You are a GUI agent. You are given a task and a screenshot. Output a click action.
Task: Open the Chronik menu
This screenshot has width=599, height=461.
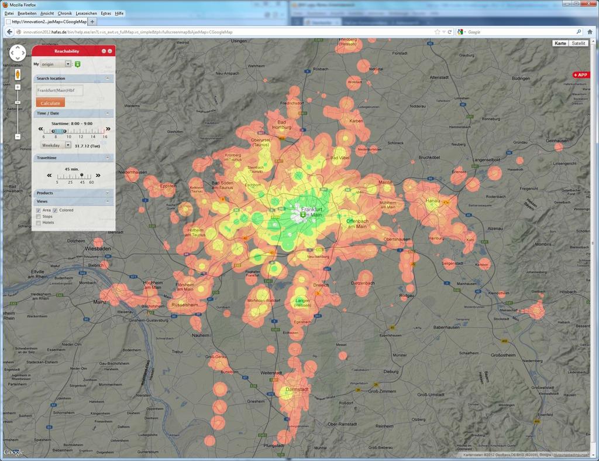65,13
